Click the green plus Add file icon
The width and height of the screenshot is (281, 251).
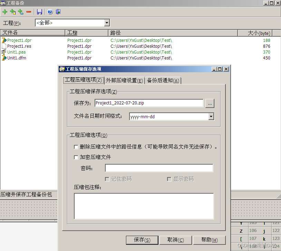coord(5,12)
